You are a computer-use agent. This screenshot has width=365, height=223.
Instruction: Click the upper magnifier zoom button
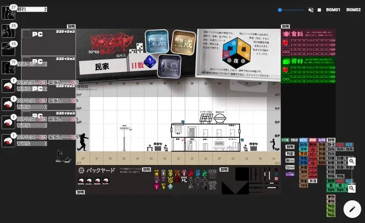pos(352,161)
